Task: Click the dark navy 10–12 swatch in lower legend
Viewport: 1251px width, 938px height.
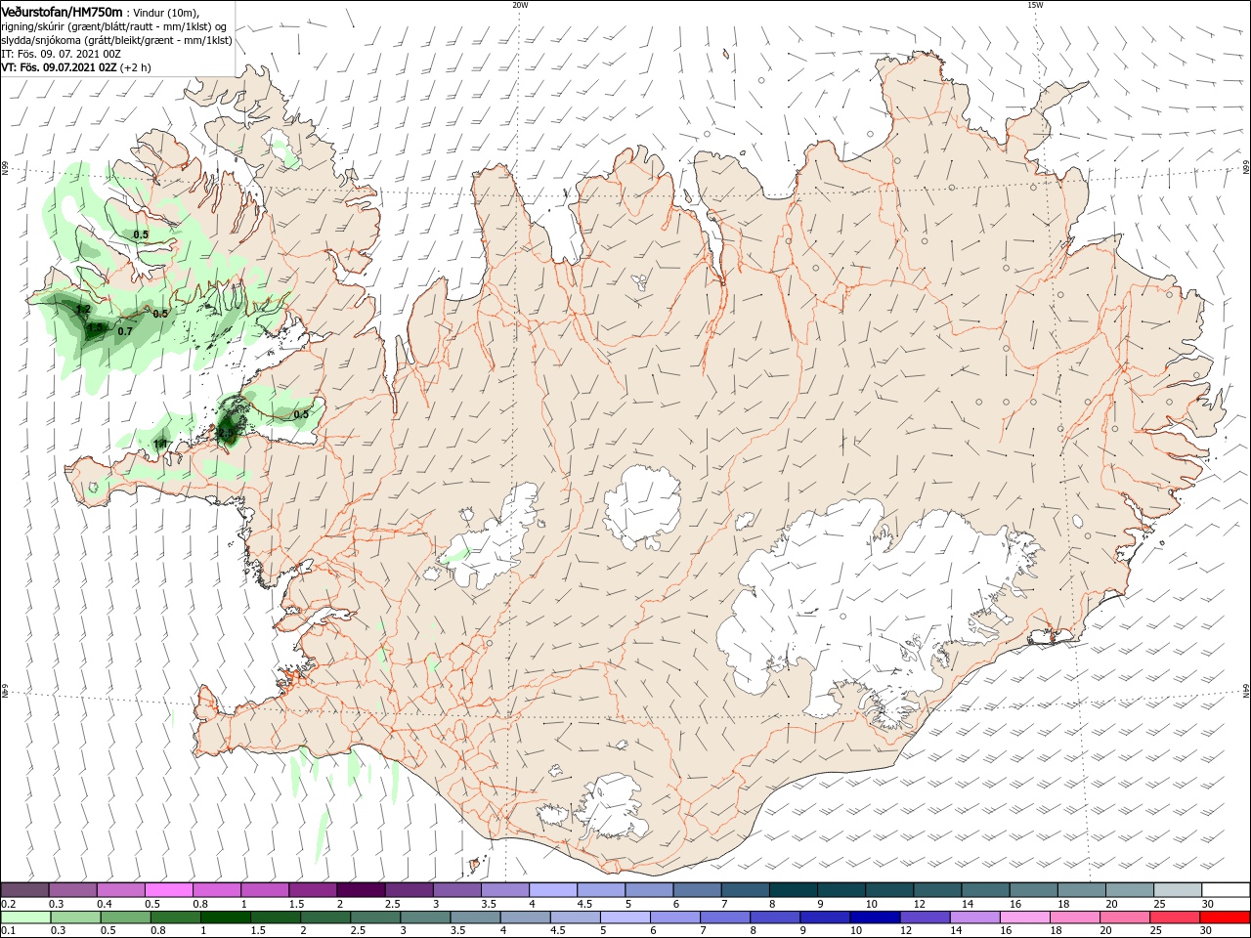Action: [x=875, y=917]
